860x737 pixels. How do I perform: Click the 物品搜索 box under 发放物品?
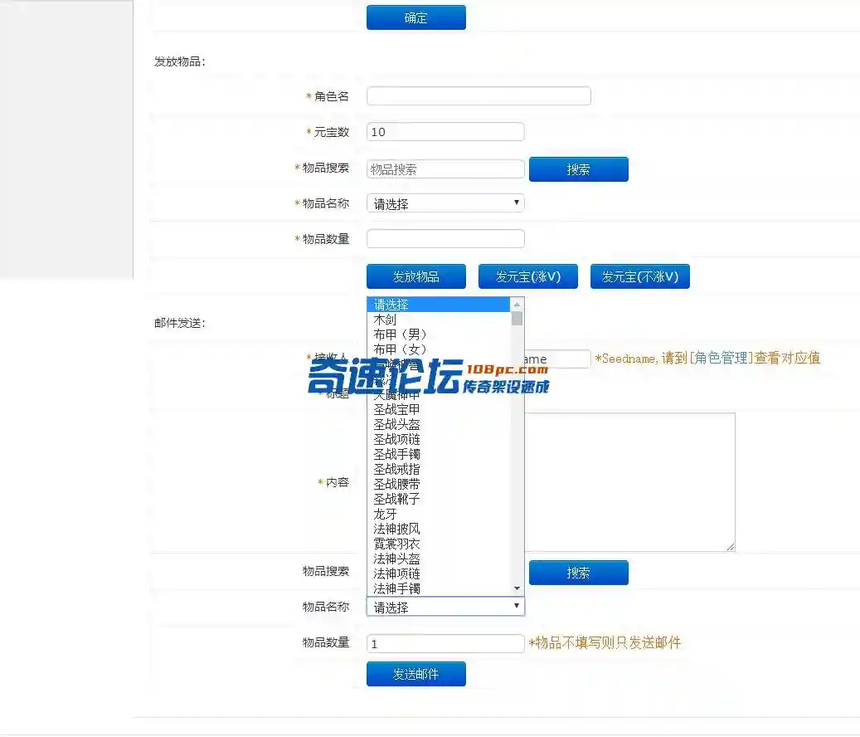[x=445, y=169]
